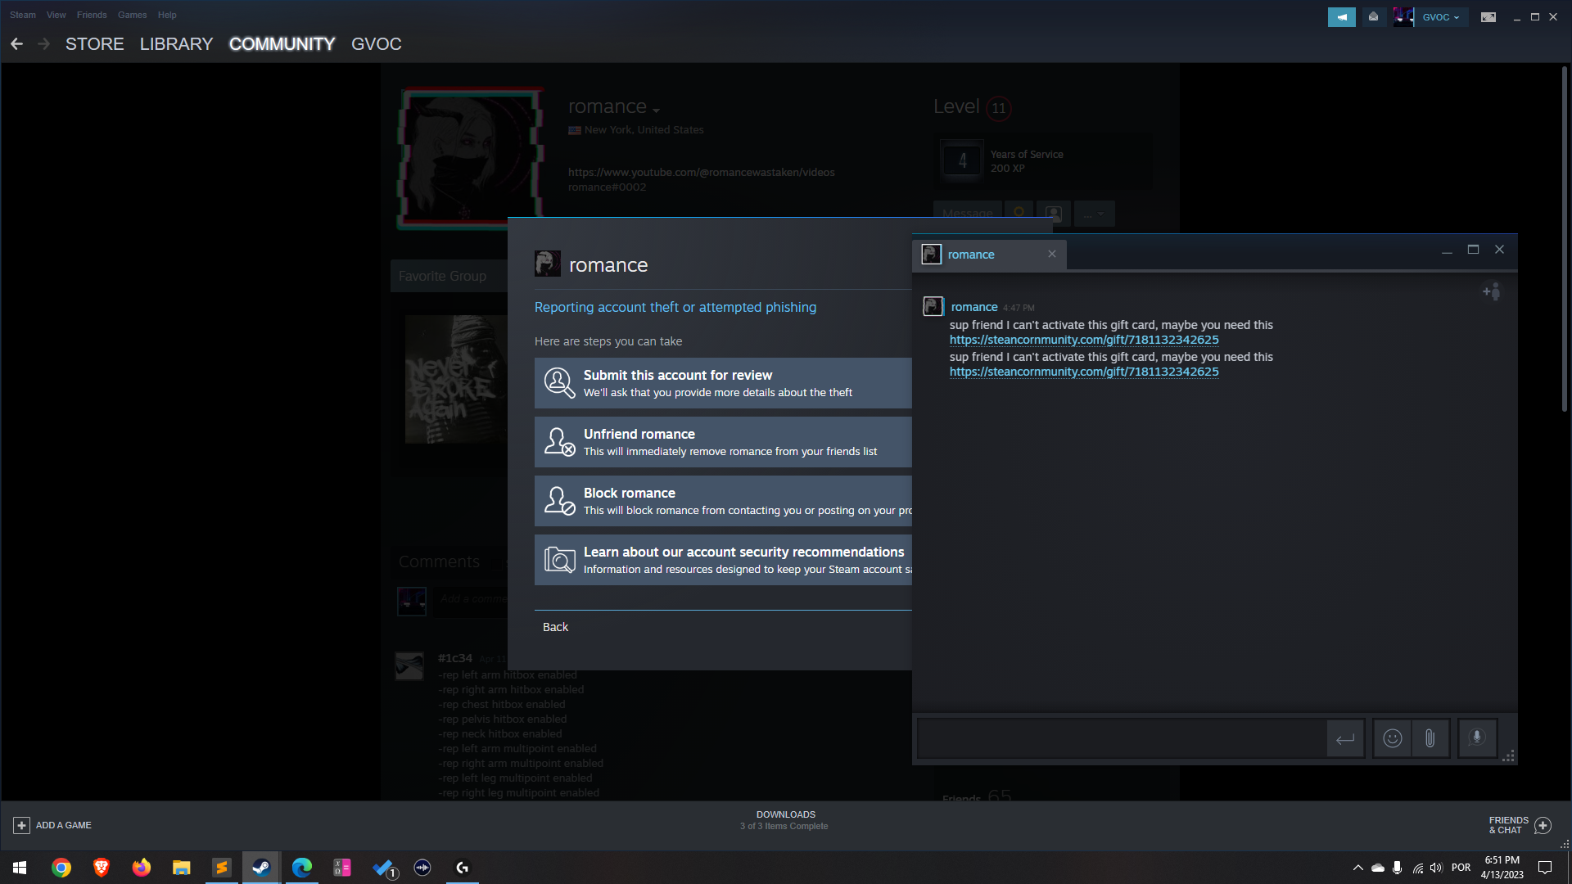Close the romance chat tab
This screenshot has height=884, width=1572.
point(1052,255)
